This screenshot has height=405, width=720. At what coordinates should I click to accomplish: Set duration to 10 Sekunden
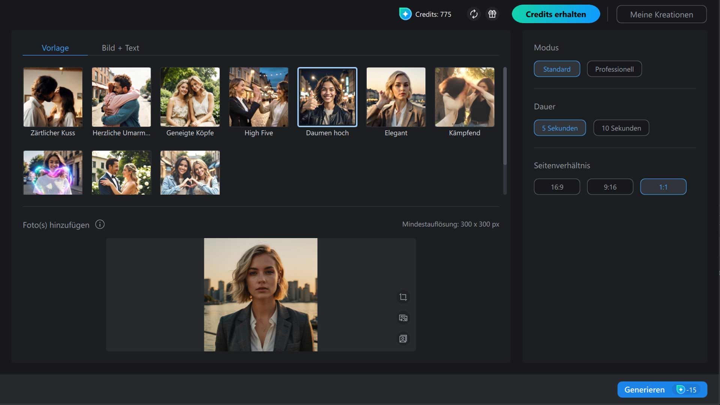pyautogui.click(x=621, y=128)
